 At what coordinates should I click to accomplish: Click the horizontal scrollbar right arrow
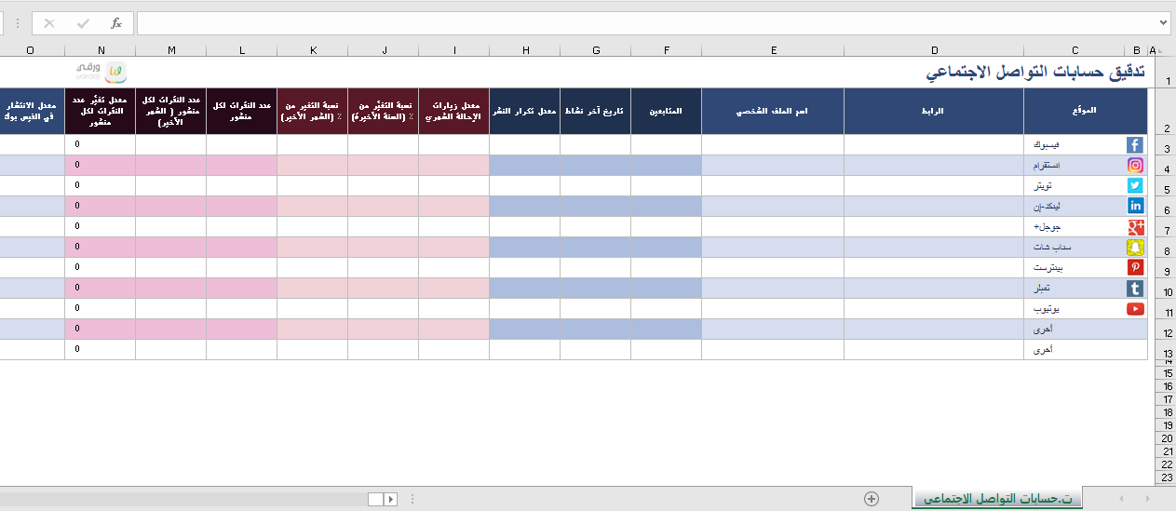(391, 499)
